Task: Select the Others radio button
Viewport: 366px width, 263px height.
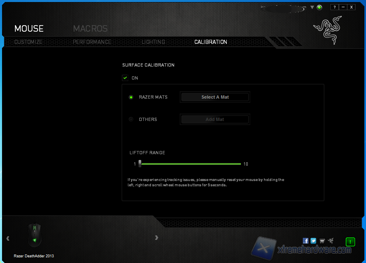Action: pyautogui.click(x=131, y=119)
